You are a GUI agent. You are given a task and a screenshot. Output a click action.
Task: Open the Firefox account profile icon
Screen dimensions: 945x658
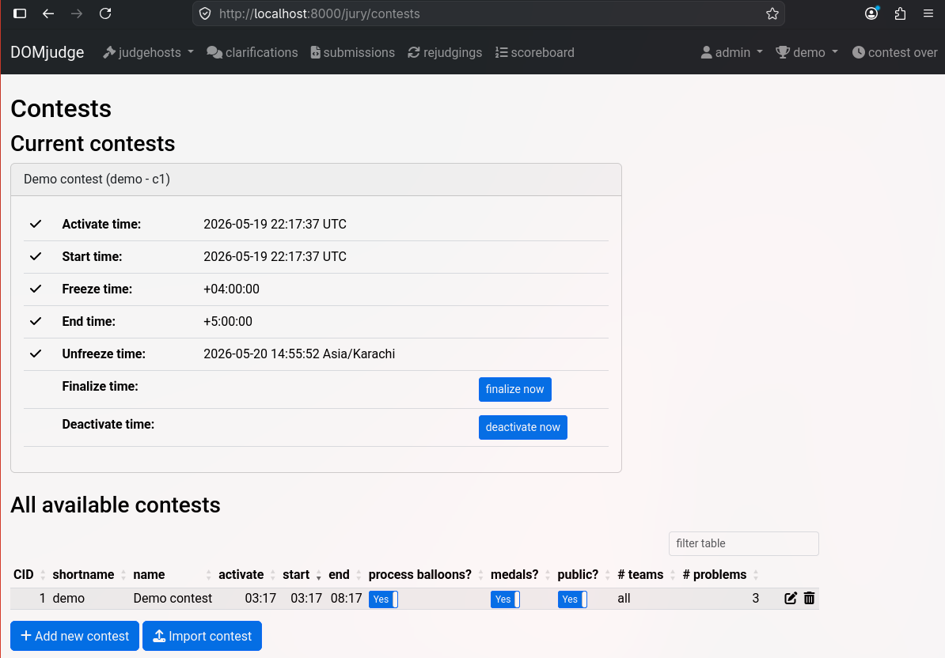click(x=871, y=13)
